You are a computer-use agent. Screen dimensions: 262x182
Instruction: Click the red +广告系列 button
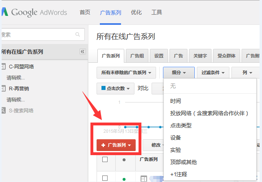click(x=116, y=145)
